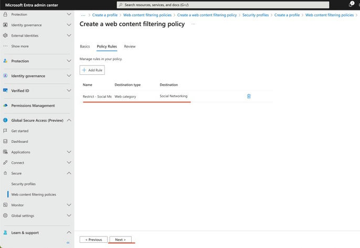Click the Get started flag icon
This screenshot has height=248, width=360.
[5, 131]
